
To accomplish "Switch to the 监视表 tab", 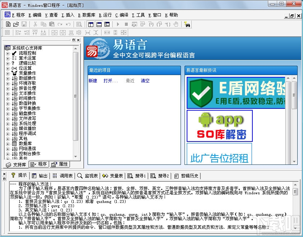I will [88, 176].
